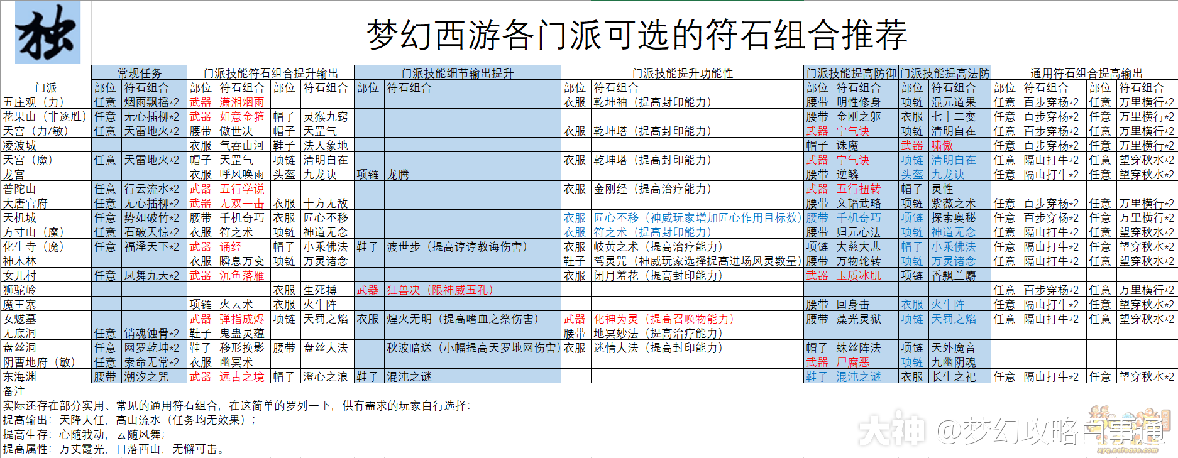Click the 门派技能细节输出提升 header
Viewport: 1178px width, 458px height.
tap(457, 74)
